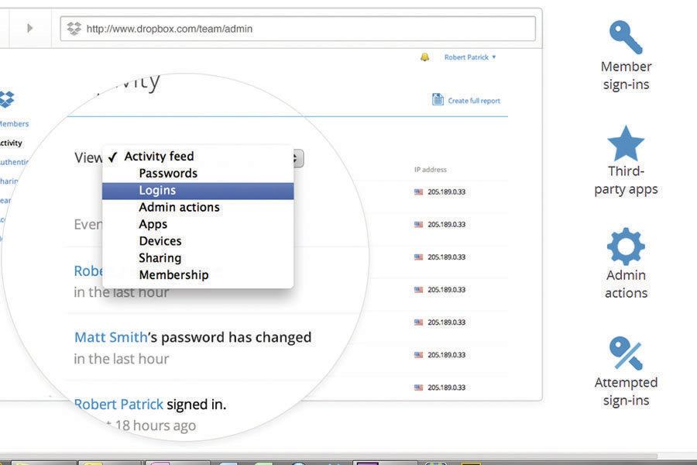Click the Create full report link
Viewport: 697px width, 465px height.
coord(473,101)
